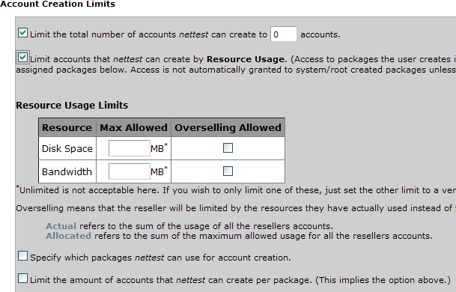Focus the Disk Space max allowed field

coord(130,148)
